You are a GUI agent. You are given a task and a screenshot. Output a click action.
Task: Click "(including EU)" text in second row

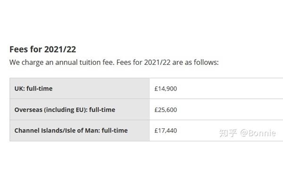pos(66,110)
